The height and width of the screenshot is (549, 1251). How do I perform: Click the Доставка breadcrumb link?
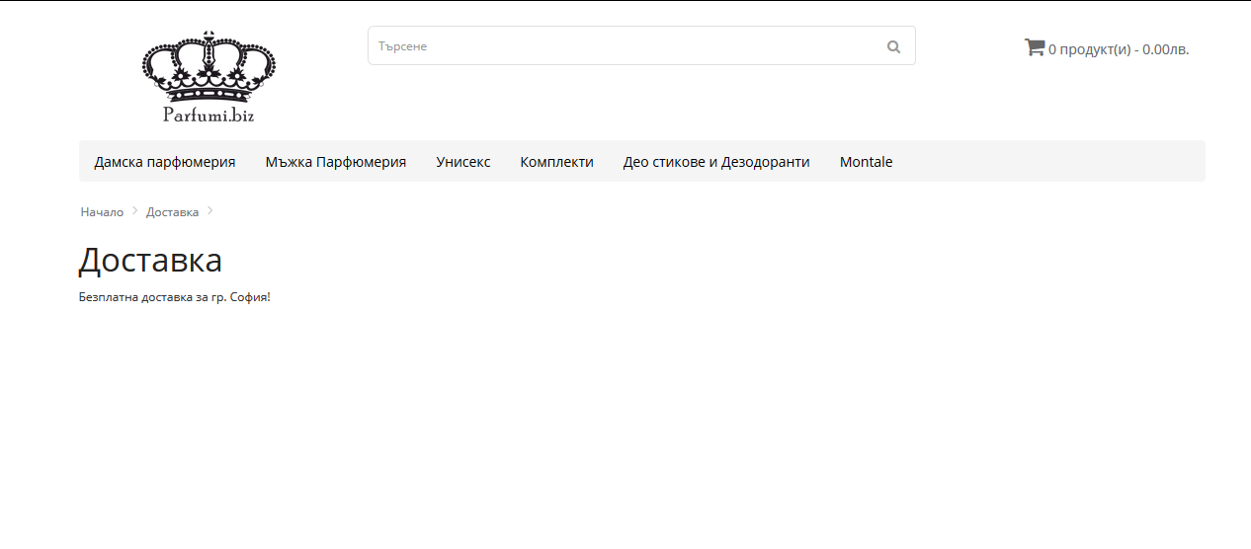[x=172, y=212]
